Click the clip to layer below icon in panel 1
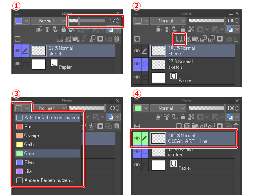Screen dimensions: 254x195 pyautogui.click(x=39, y=29)
